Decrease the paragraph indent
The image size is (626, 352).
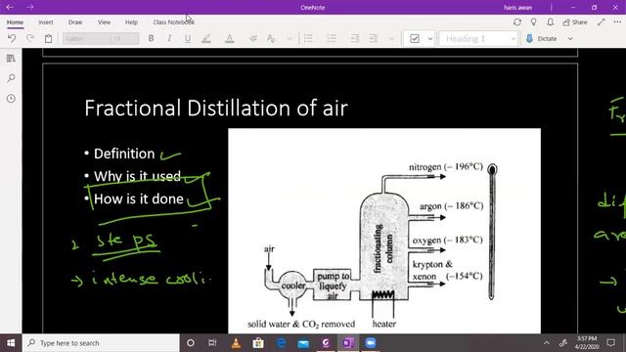354,38
